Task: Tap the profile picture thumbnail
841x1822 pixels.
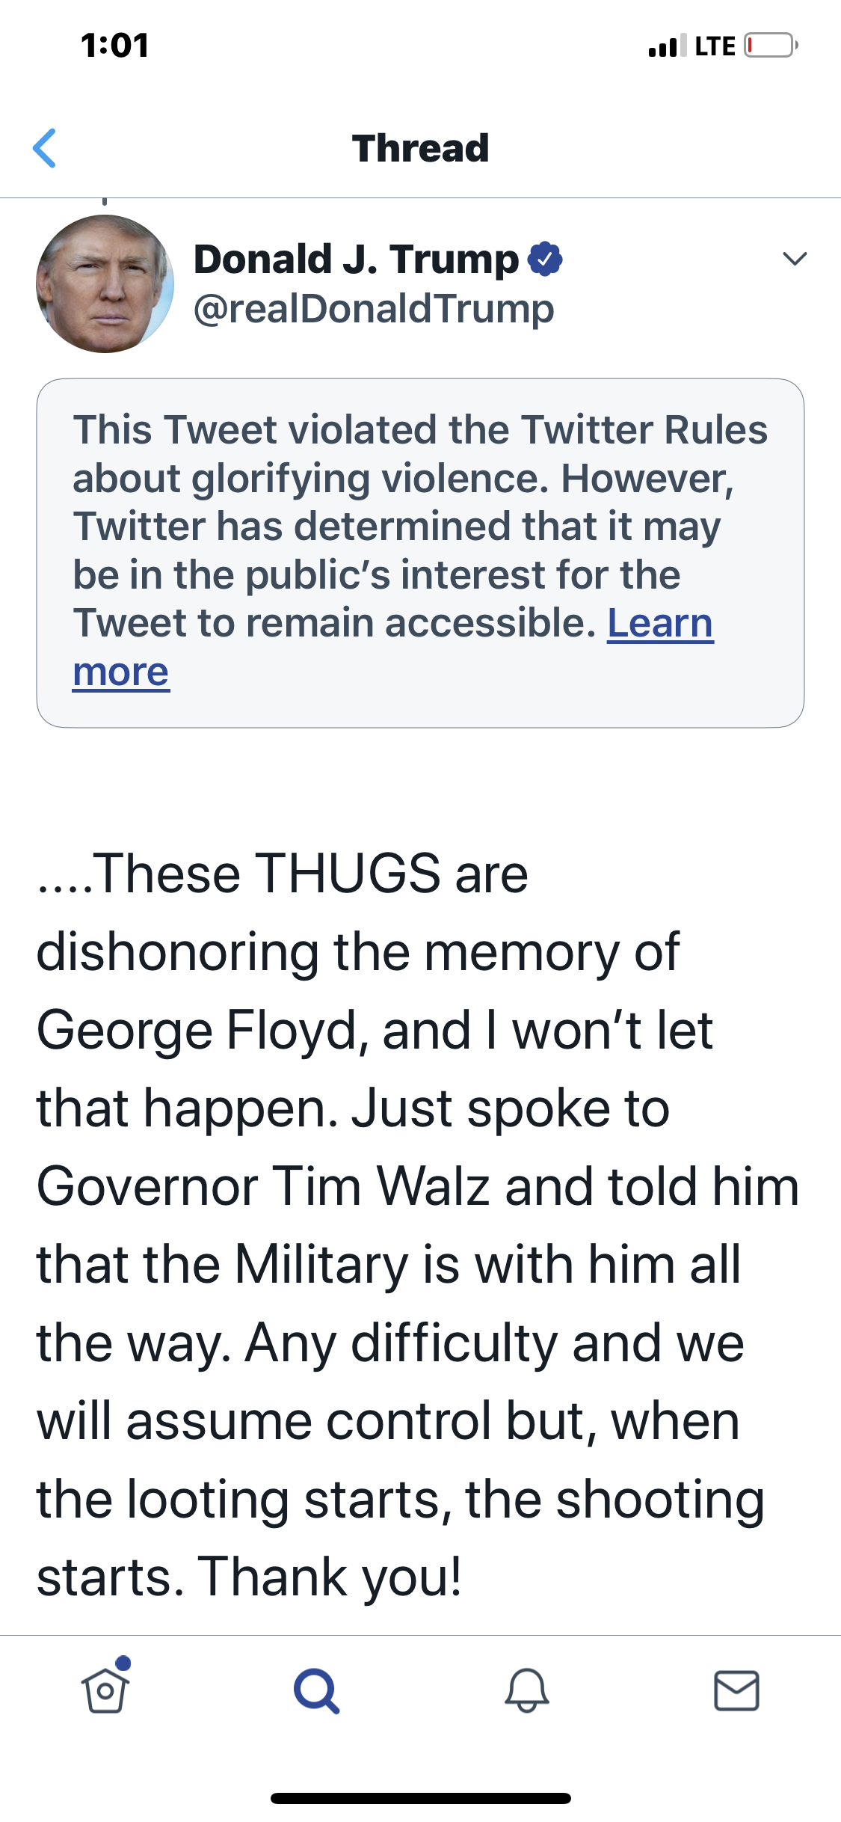Action: [105, 283]
